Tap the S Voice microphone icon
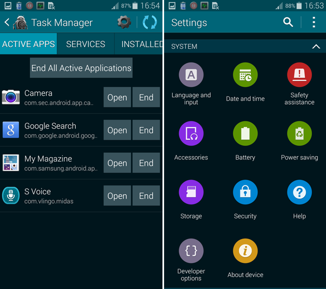The width and height of the screenshot is (326, 289). [x=11, y=195]
